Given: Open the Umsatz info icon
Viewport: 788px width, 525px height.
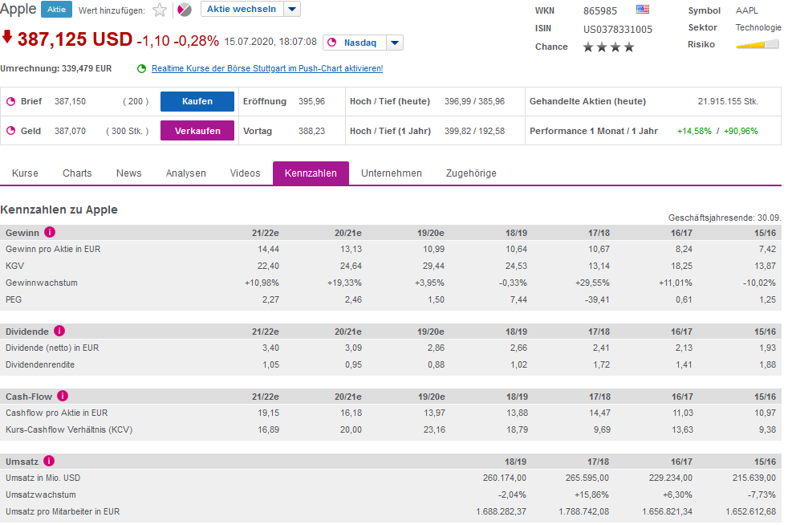Looking at the screenshot, I should point(49,461).
